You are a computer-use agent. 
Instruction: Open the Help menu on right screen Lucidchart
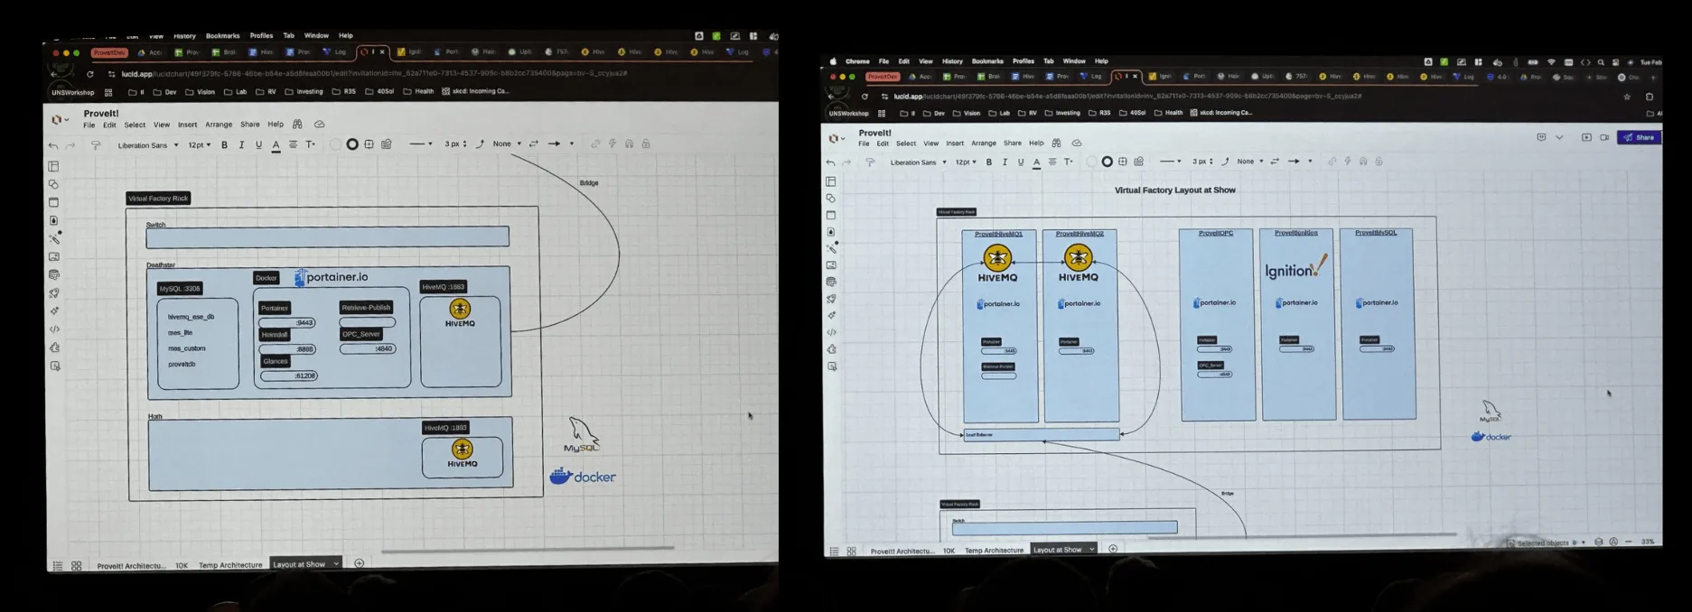click(1036, 143)
